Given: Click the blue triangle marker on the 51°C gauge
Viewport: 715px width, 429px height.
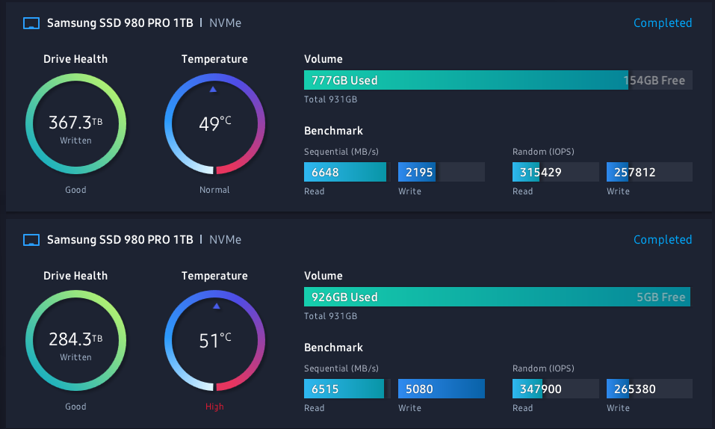Looking at the screenshot, I should (216, 306).
